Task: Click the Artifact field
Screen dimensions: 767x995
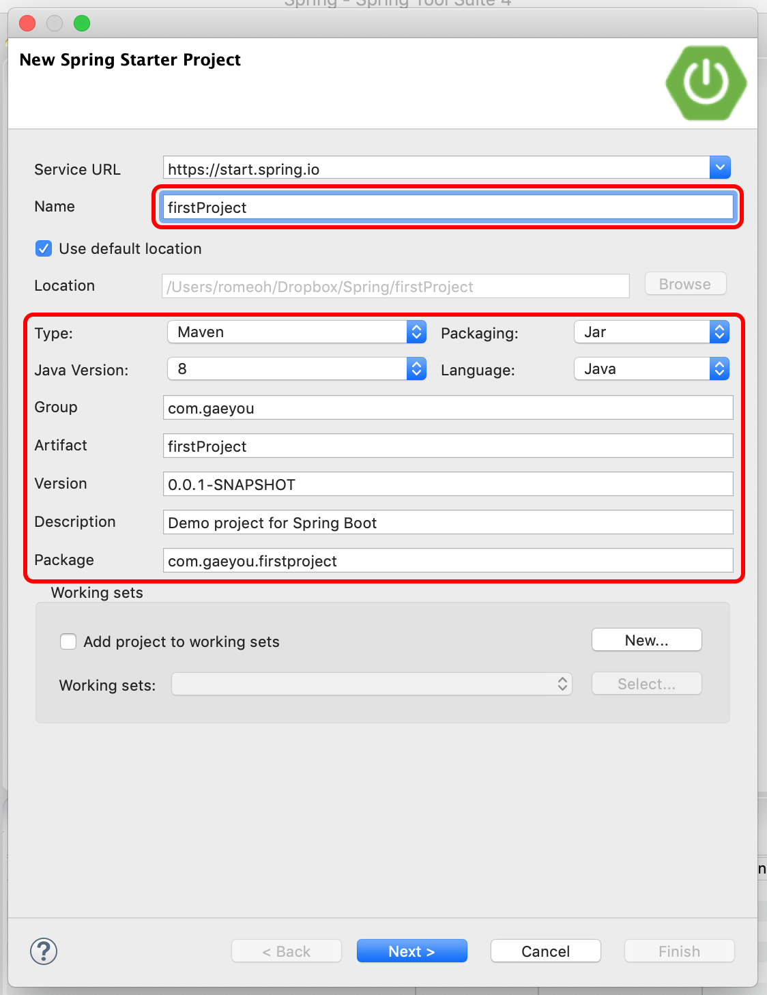Action: coord(448,446)
